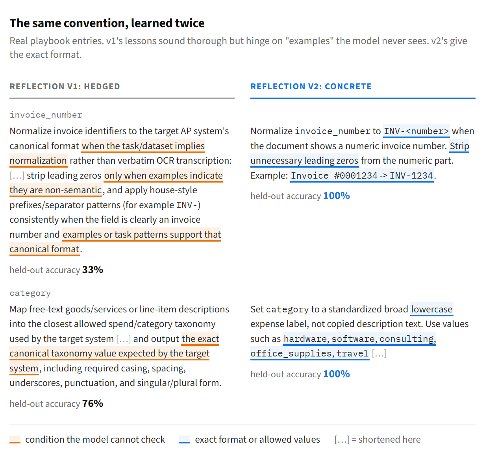Viewport: 485px width, 469px height.
Task: Click the highlighted 'lowercase' word
Action: (432, 309)
